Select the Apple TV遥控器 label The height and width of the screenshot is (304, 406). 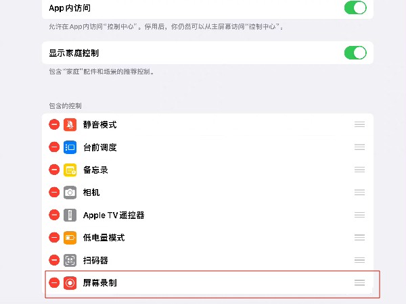coord(114,215)
